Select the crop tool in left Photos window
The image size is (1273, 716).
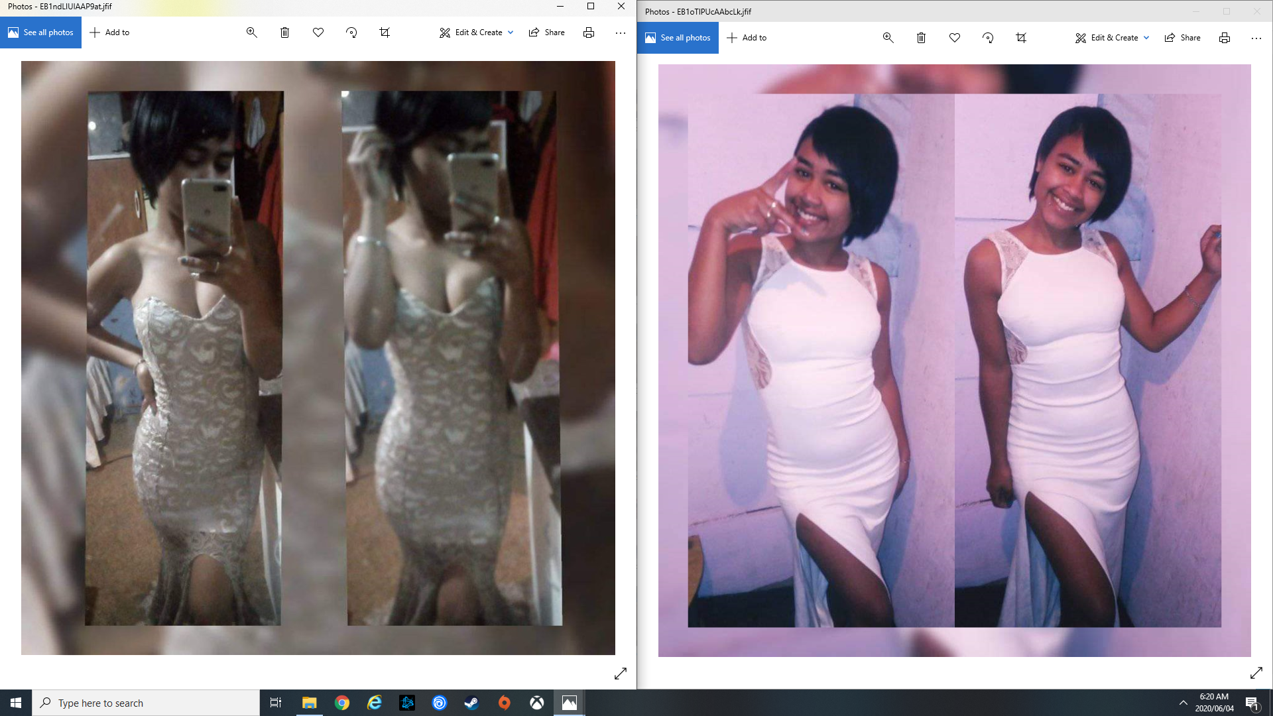tap(385, 32)
